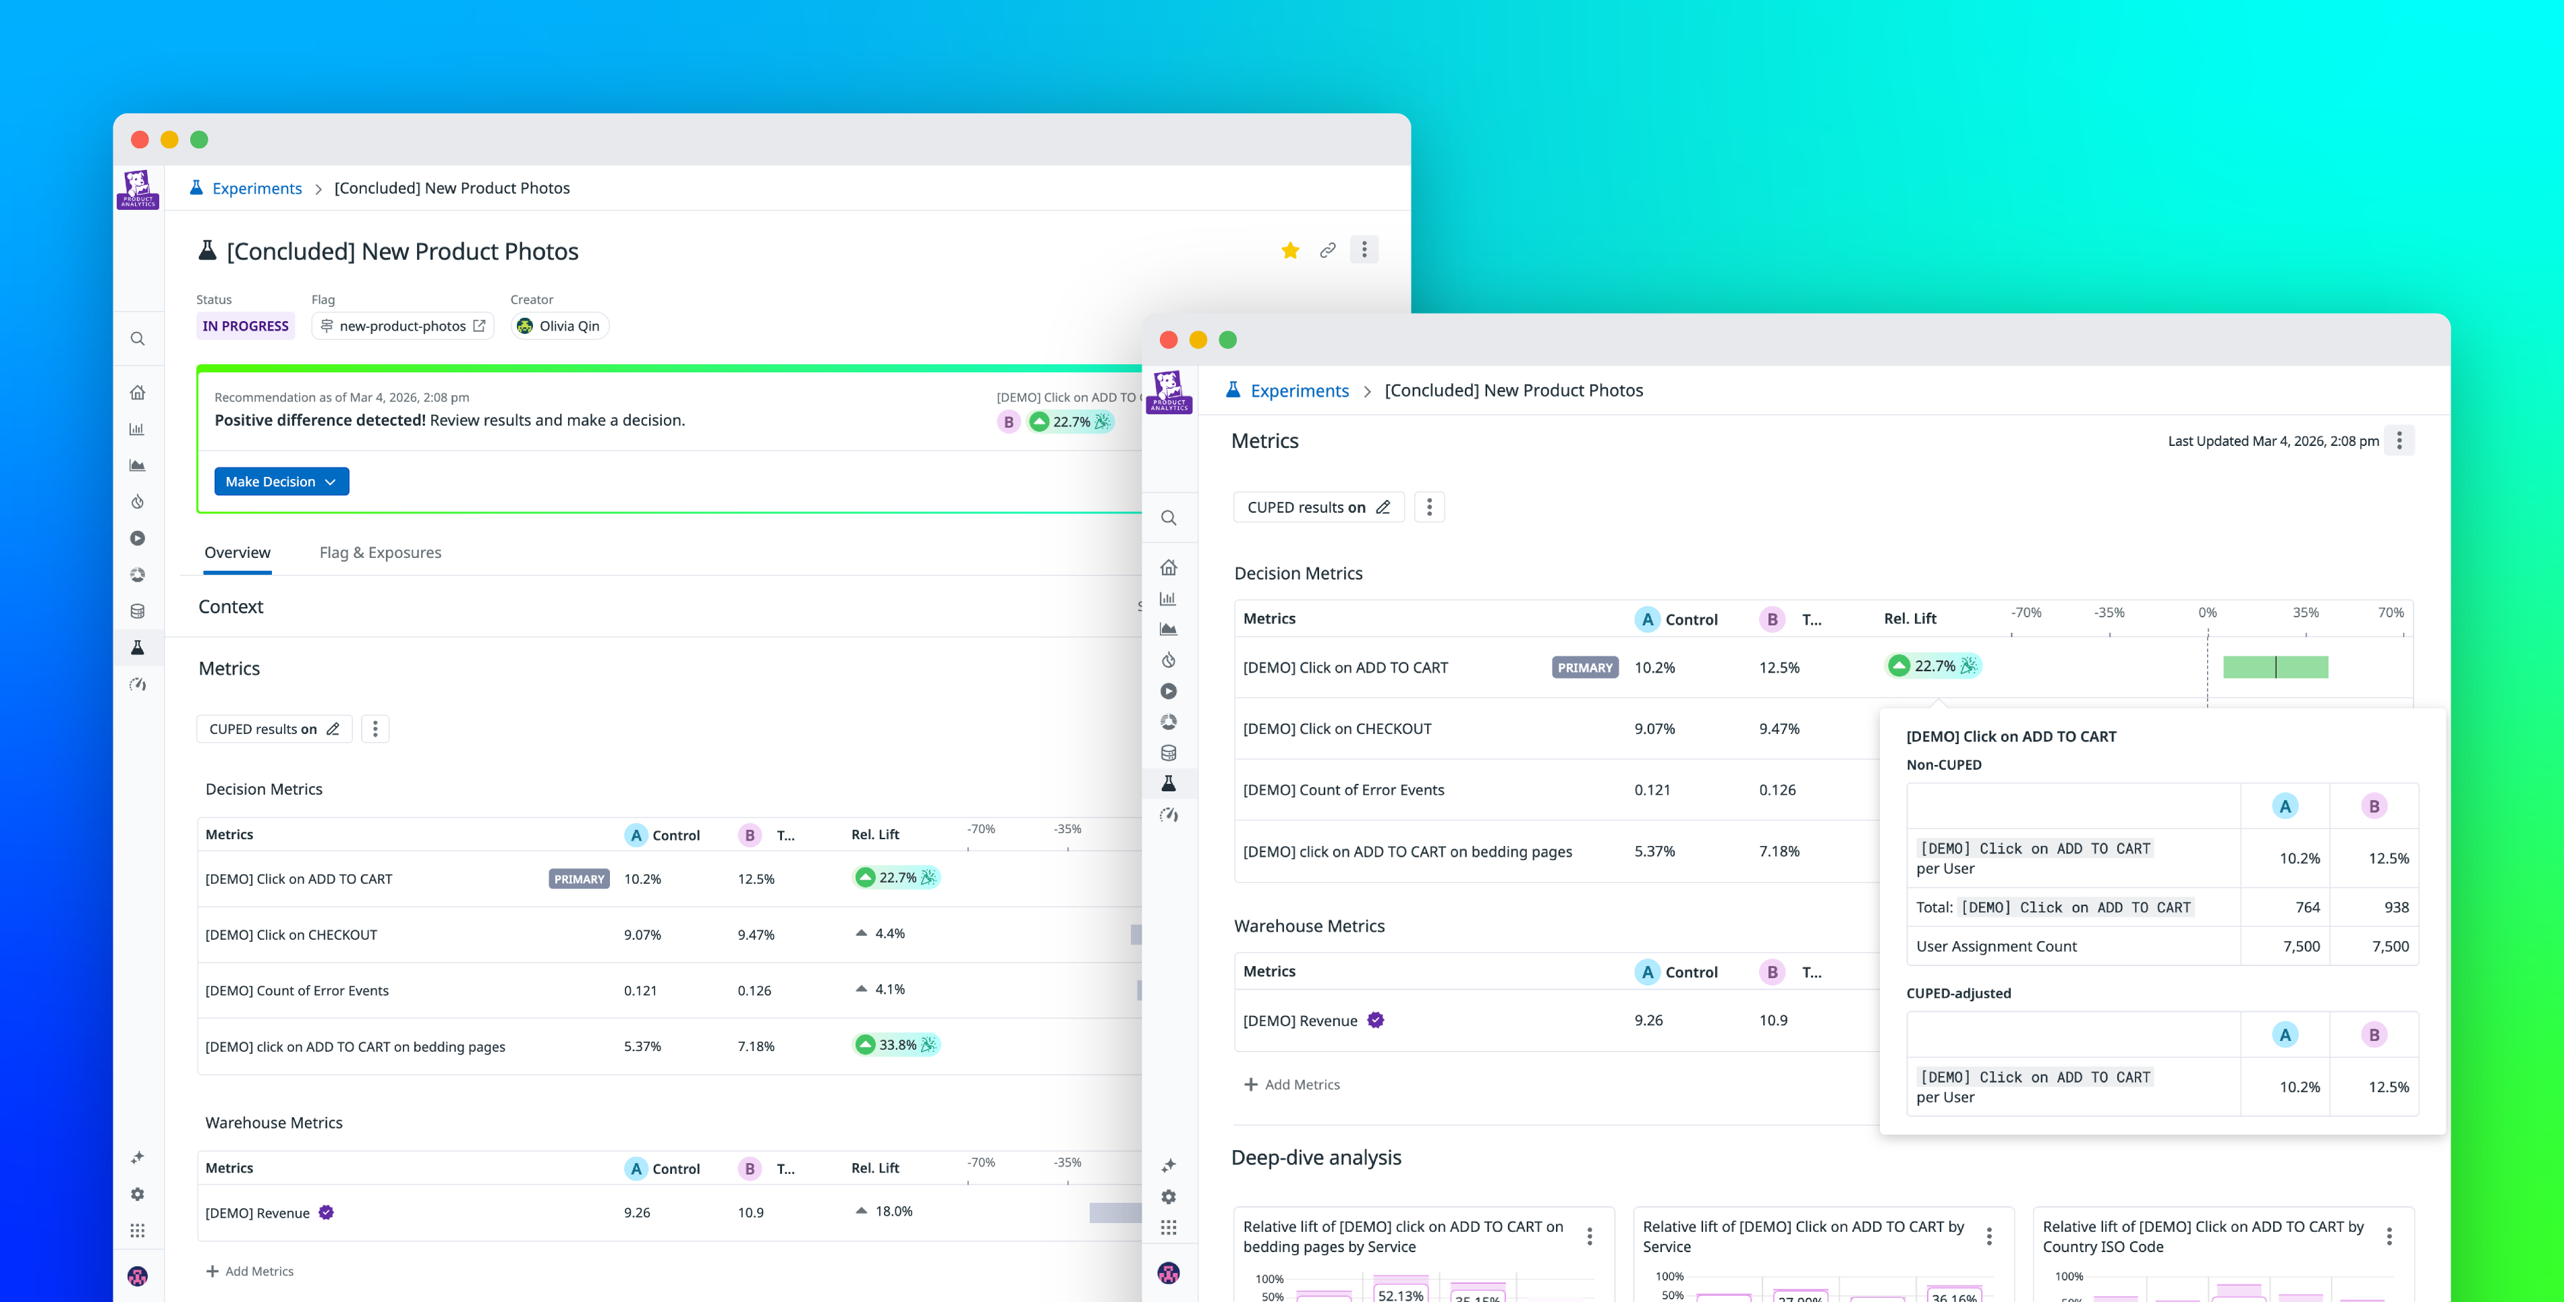Viewport: 2564px width, 1302px height.
Task: Select the area-chart Analytics icon in sidebar
Action: pyautogui.click(x=1169, y=628)
